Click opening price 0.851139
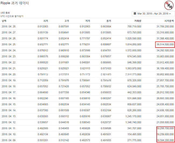 [43, 33]
